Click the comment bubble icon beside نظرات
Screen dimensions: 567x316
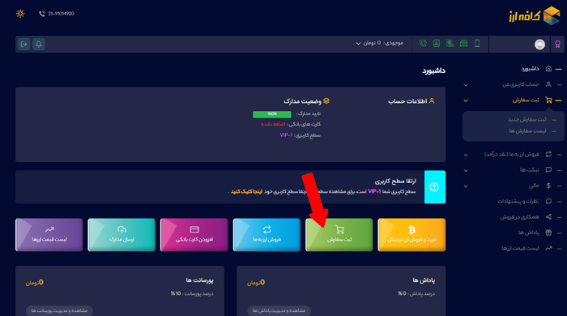click(x=548, y=201)
